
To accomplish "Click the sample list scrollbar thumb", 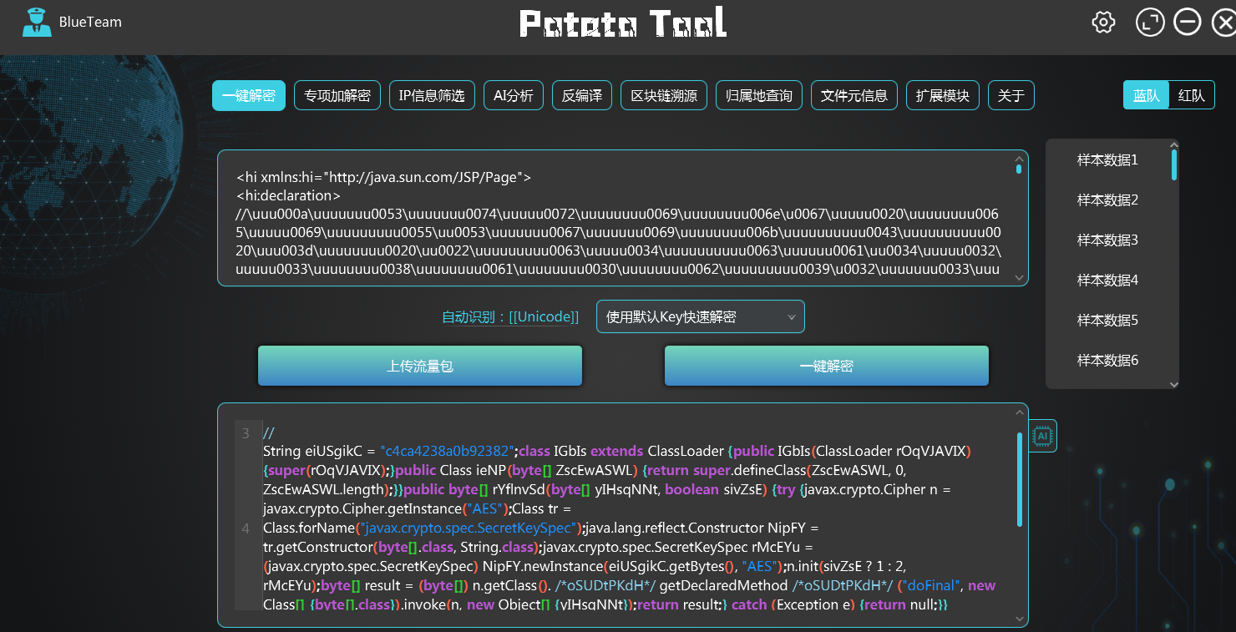I will tap(1174, 164).
